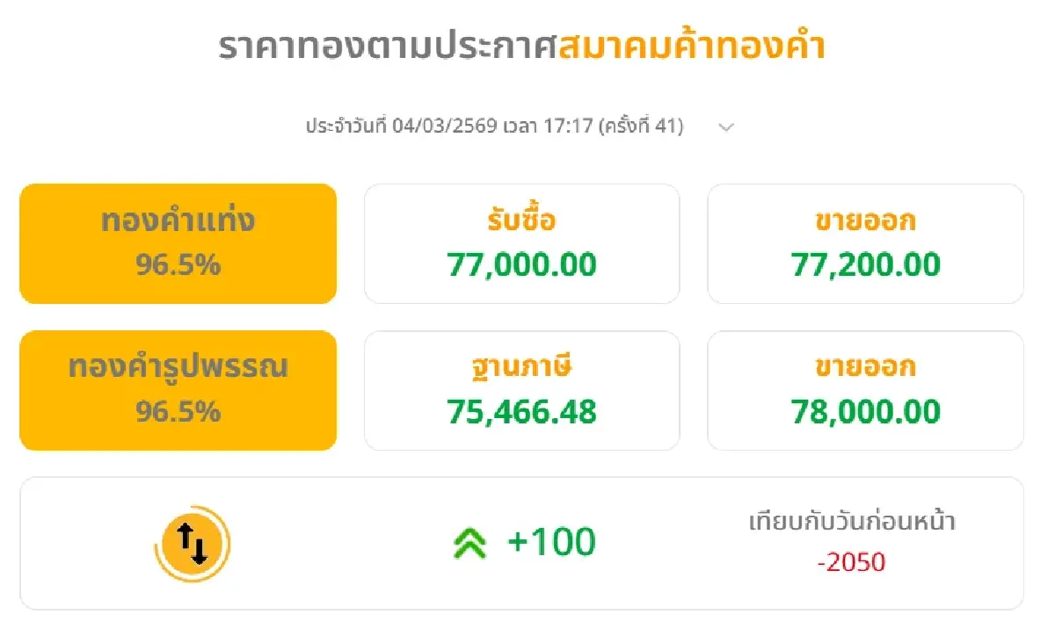Click the yellow gold bullion category icon
The image size is (1055, 643).
(178, 243)
